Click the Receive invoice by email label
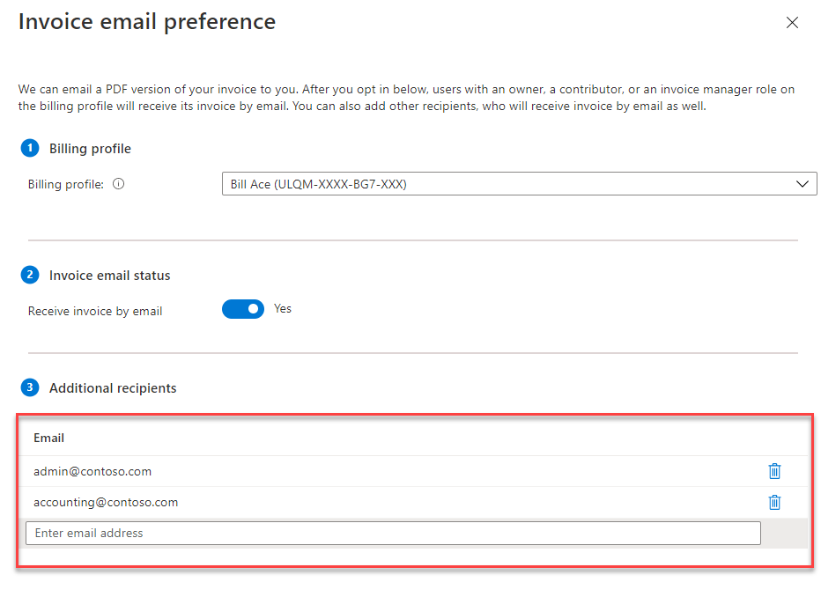The height and width of the screenshot is (597, 821). tap(95, 311)
